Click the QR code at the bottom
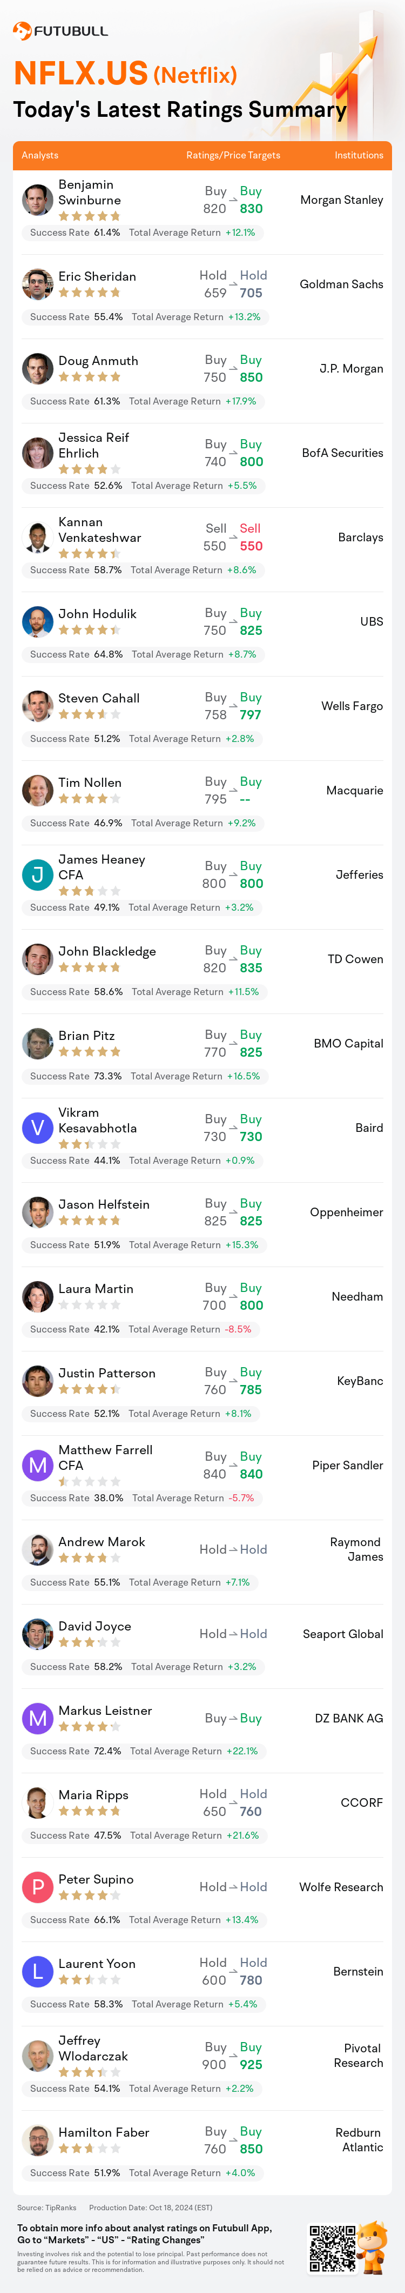 [x=332, y=2248]
